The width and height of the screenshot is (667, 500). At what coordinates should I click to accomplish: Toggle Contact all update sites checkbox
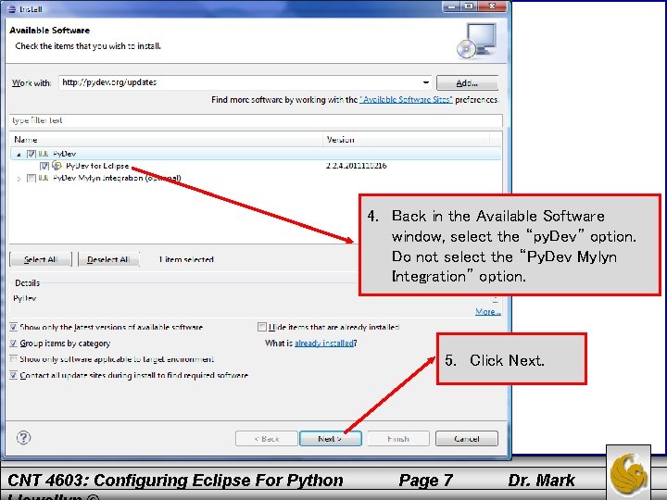pyautogui.click(x=13, y=375)
